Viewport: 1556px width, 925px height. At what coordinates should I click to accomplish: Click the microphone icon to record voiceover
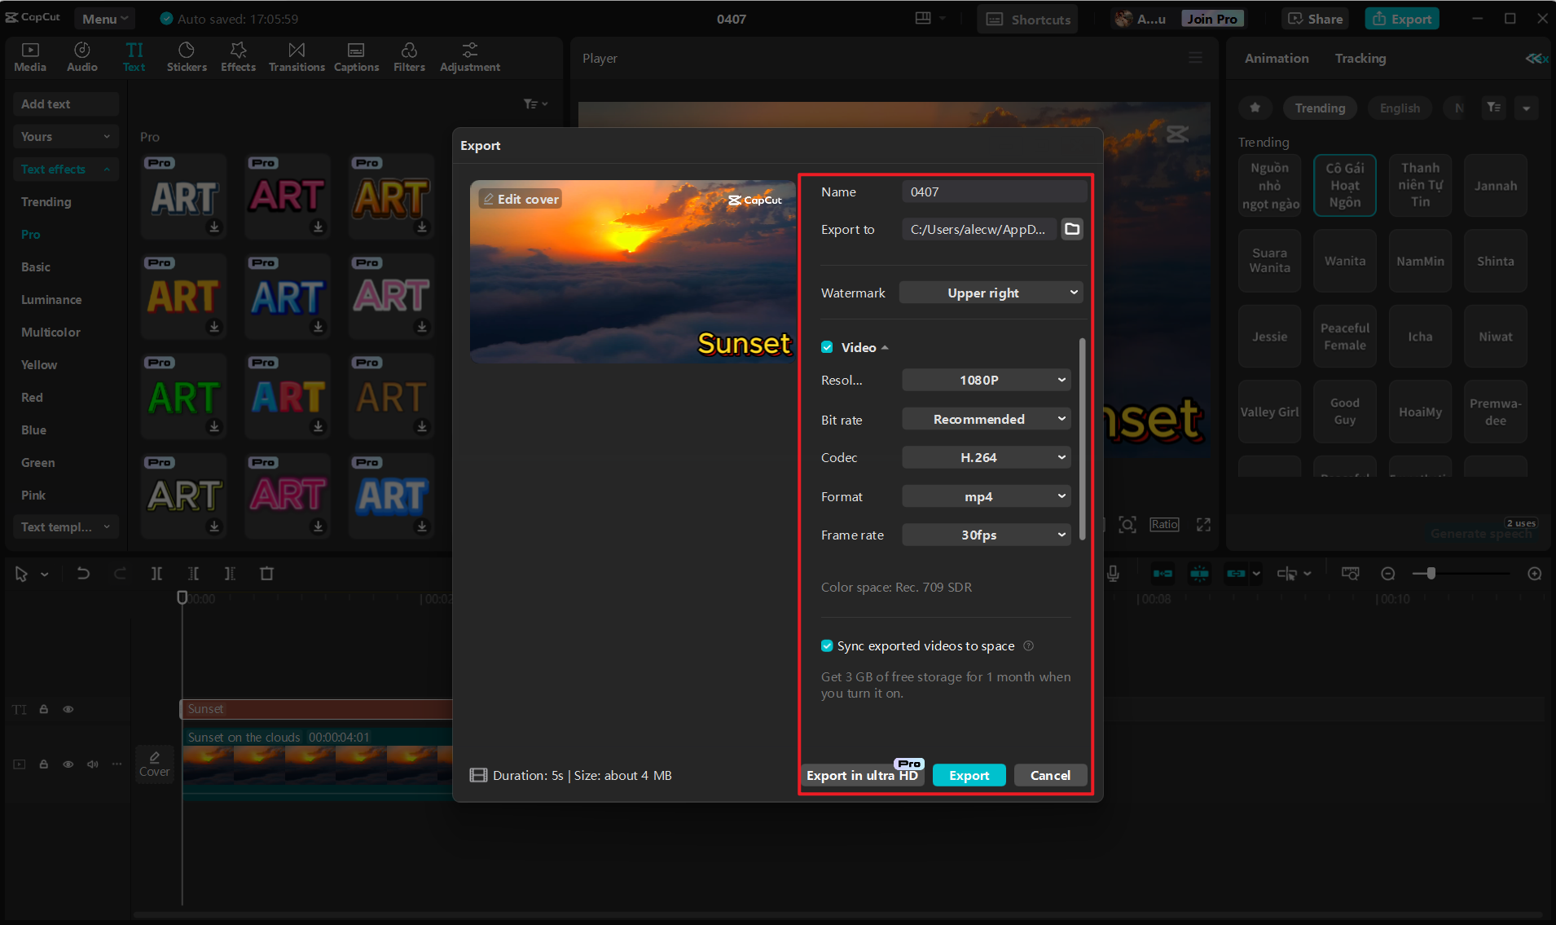pos(1113,573)
